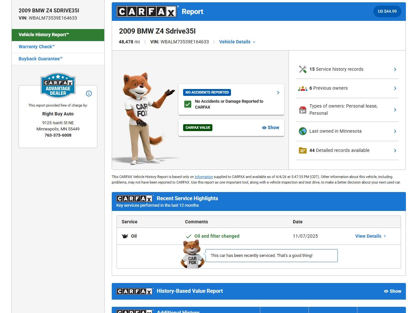Open the 15 Service history records chevron
The width and height of the screenshot is (417, 313).
pos(395,69)
